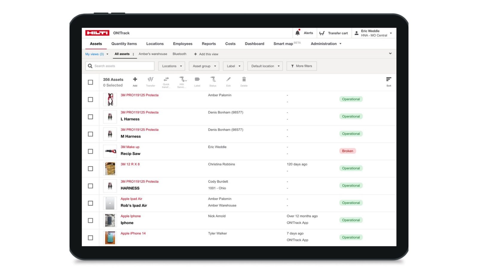The image size is (478, 273).
Task: Click the Status tool icon
Action: click(x=213, y=79)
